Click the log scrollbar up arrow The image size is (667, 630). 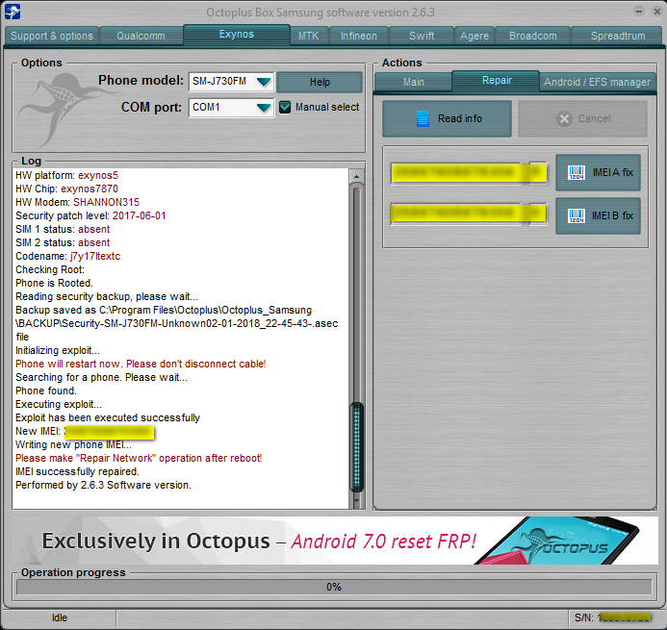356,176
